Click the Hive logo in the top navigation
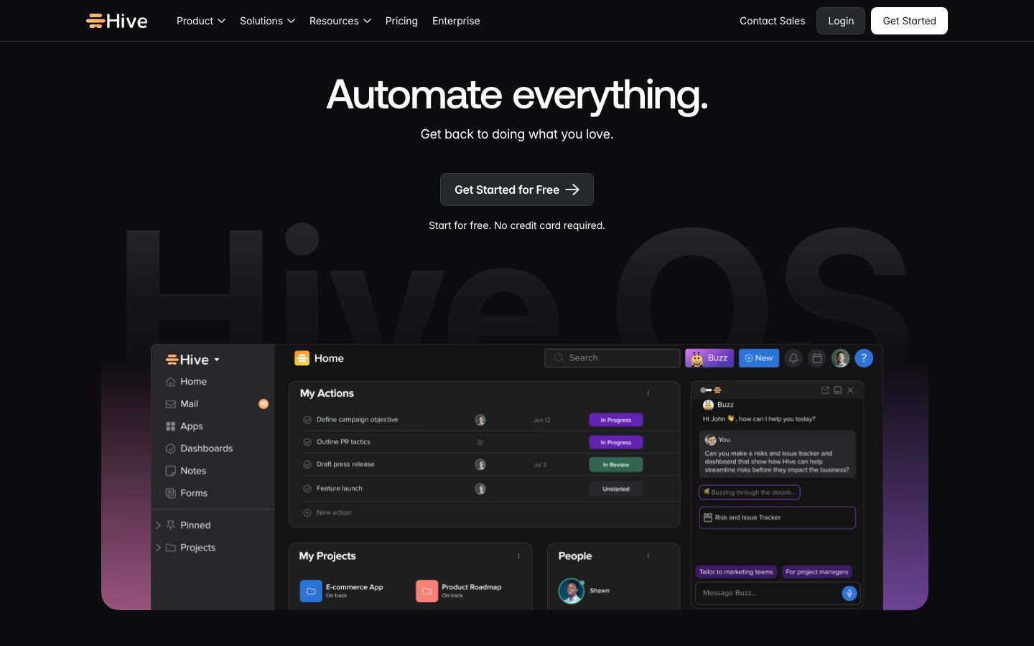The image size is (1034, 646). (117, 21)
